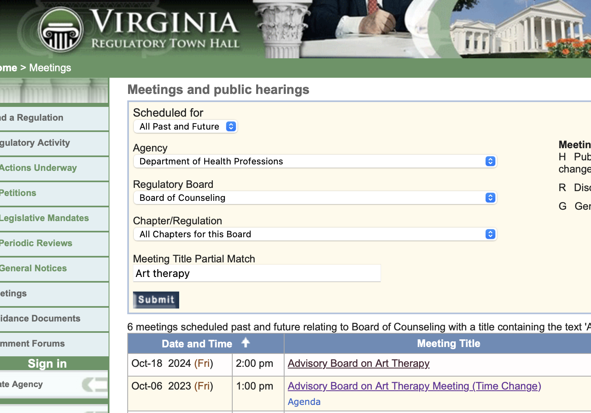
Task: Open Actions Underway sidebar item
Action: [x=38, y=168]
